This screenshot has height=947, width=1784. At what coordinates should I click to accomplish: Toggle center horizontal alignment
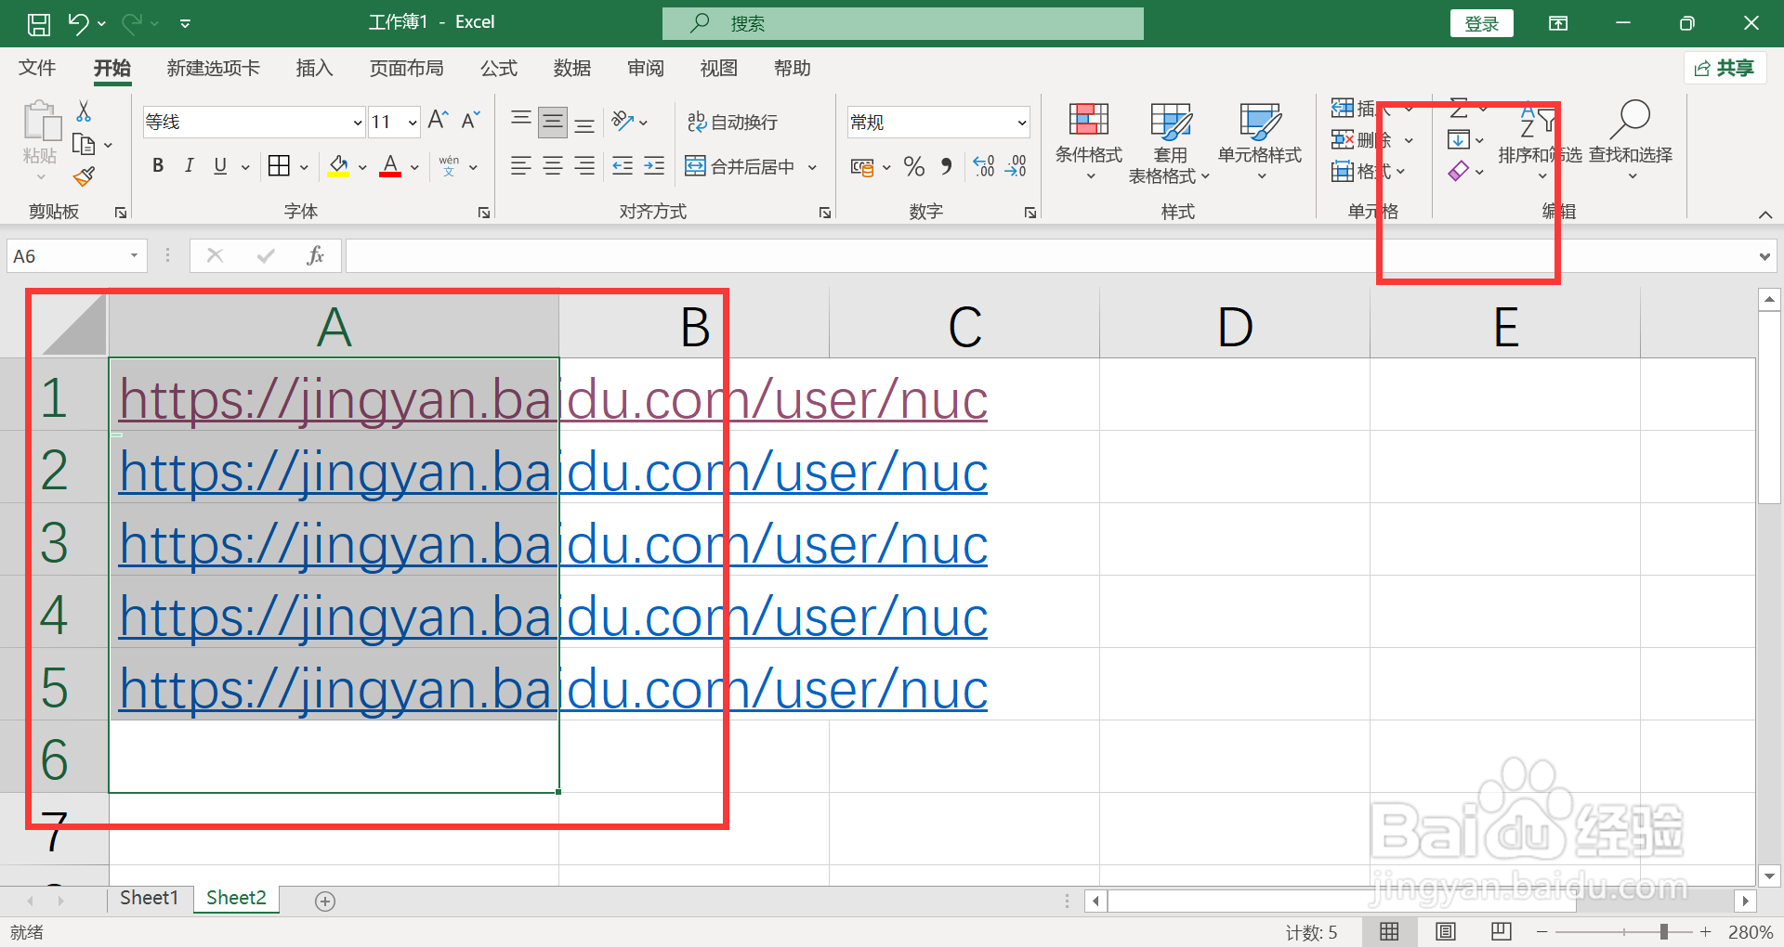pyautogui.click(x=553, y=166)
